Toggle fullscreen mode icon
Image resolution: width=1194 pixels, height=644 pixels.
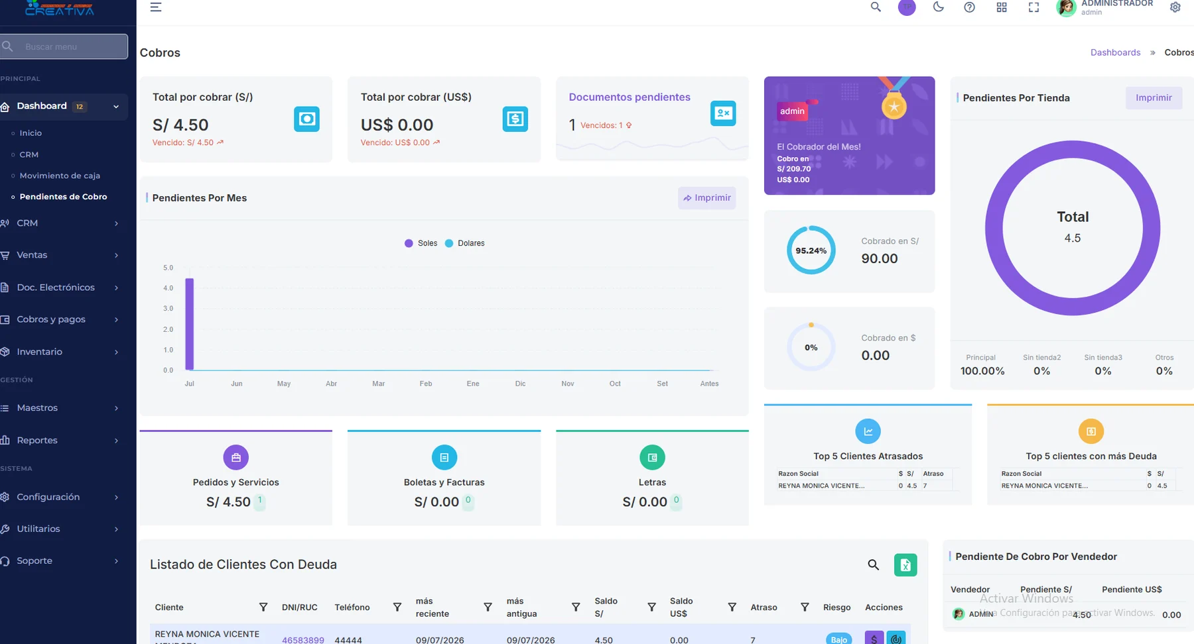pos(1033,7)
